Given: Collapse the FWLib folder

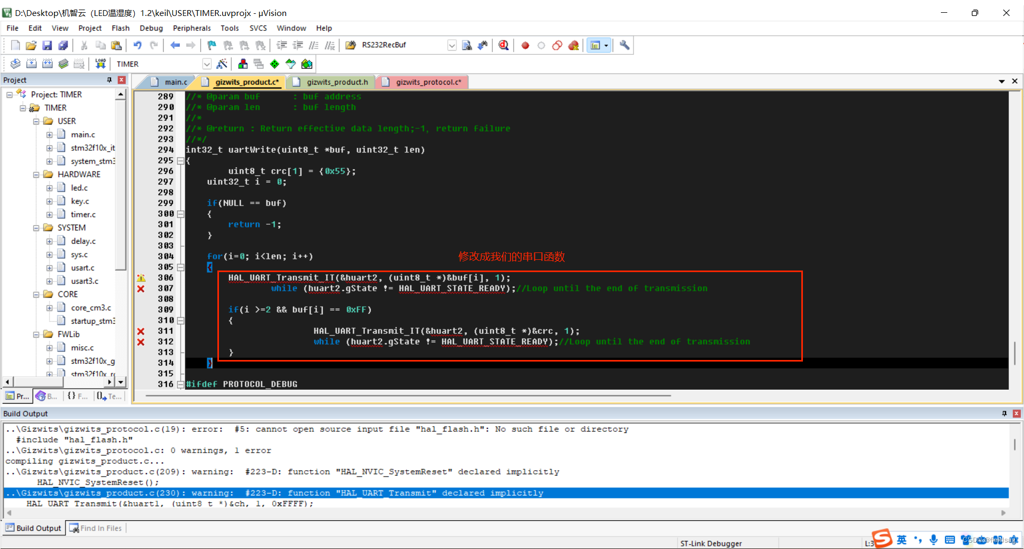Looking at the screenshot, I should [36, 334].
